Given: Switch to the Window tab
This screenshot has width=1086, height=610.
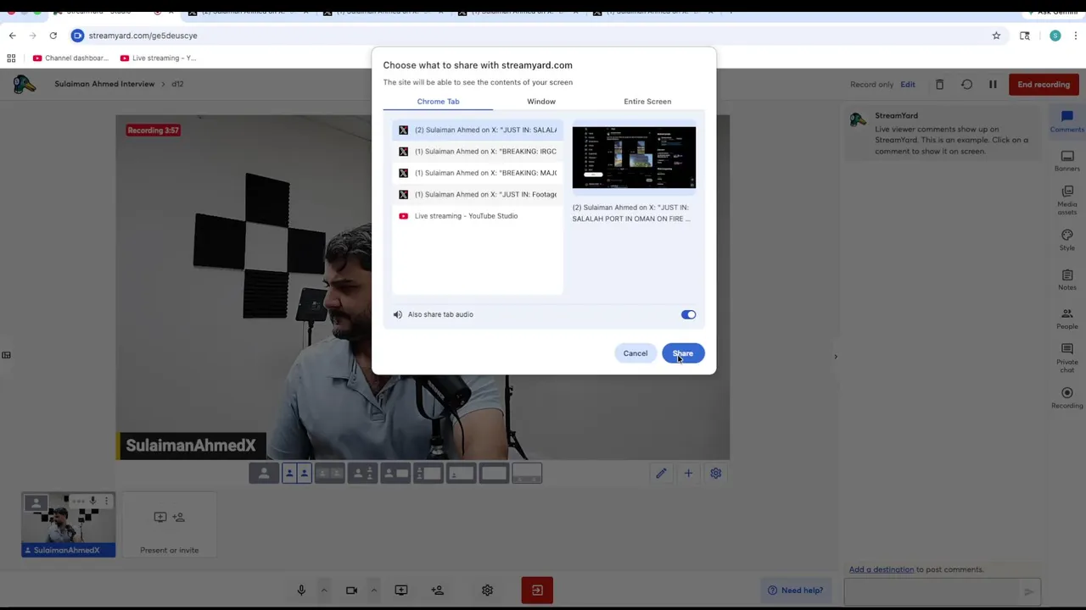Looking at the screenshot, I should pyautogui.click(x=541, y=102).
